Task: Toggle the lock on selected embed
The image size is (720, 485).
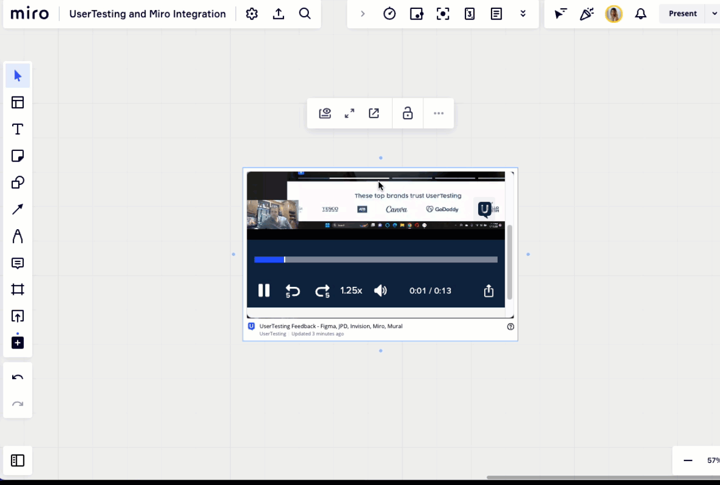Action: tap(408, 113)
